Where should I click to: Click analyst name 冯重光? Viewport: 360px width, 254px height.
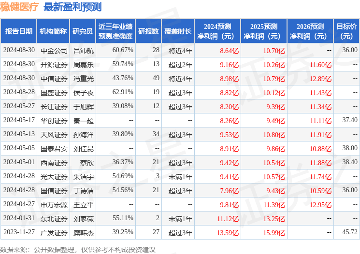pyautogui.click(x=83, y=79)
